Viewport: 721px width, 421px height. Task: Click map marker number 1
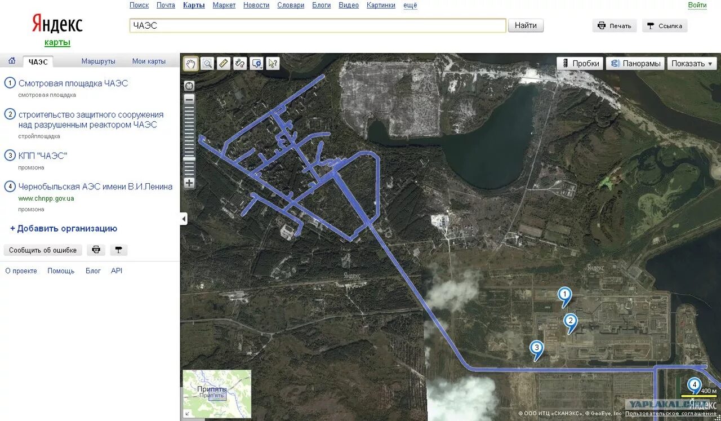564,296
